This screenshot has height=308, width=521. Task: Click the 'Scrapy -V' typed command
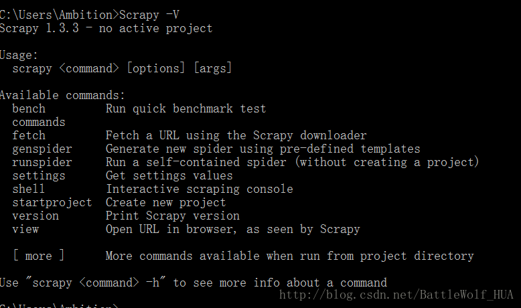[149, 15]
